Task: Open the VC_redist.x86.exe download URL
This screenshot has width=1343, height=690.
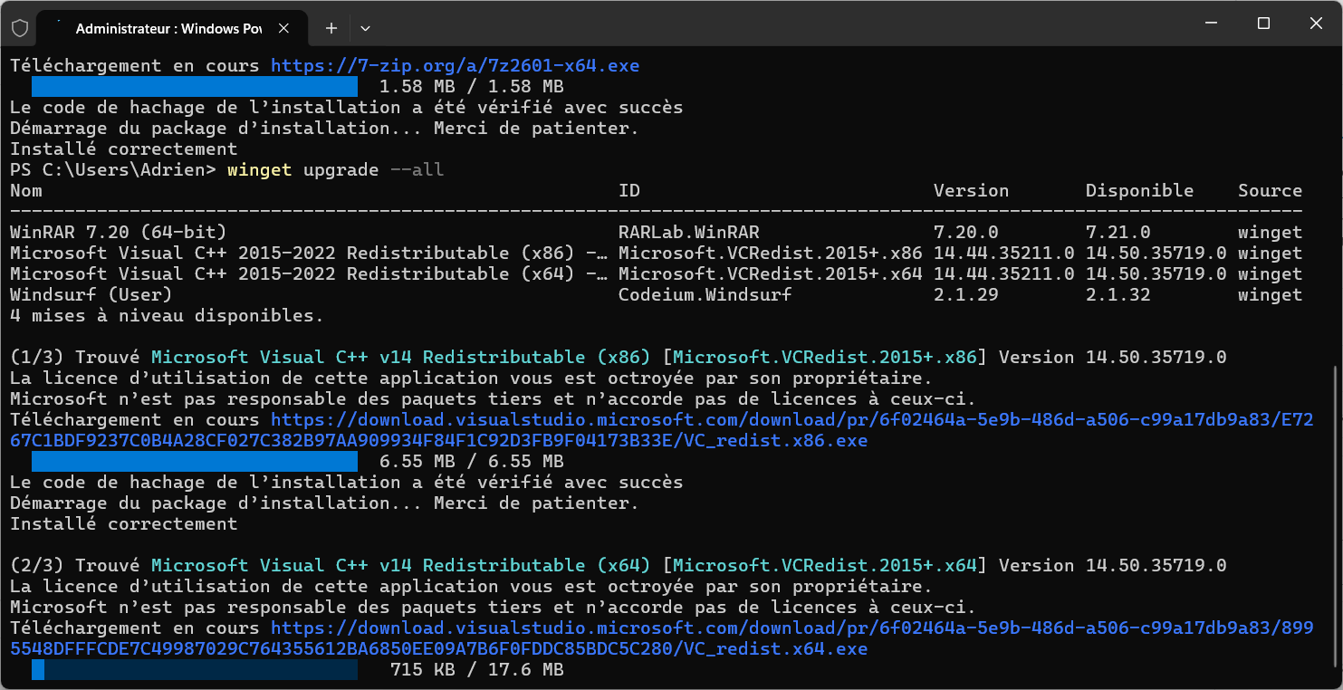Action: [x=661, y=431]
